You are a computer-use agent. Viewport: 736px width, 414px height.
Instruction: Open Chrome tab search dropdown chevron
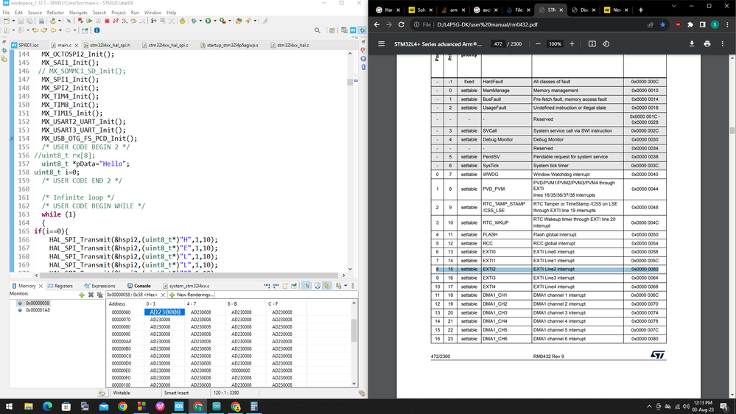point(674,7)
